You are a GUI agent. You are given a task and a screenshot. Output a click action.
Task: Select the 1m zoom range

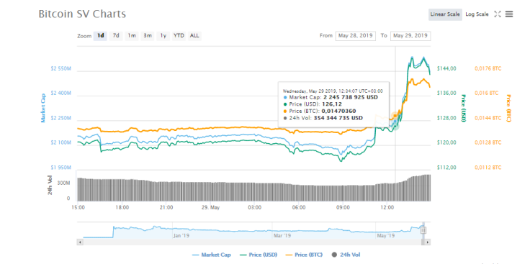132,36
